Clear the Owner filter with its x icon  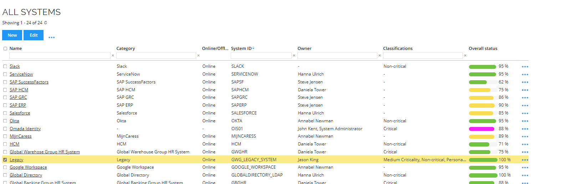click(x=379, y=56)
